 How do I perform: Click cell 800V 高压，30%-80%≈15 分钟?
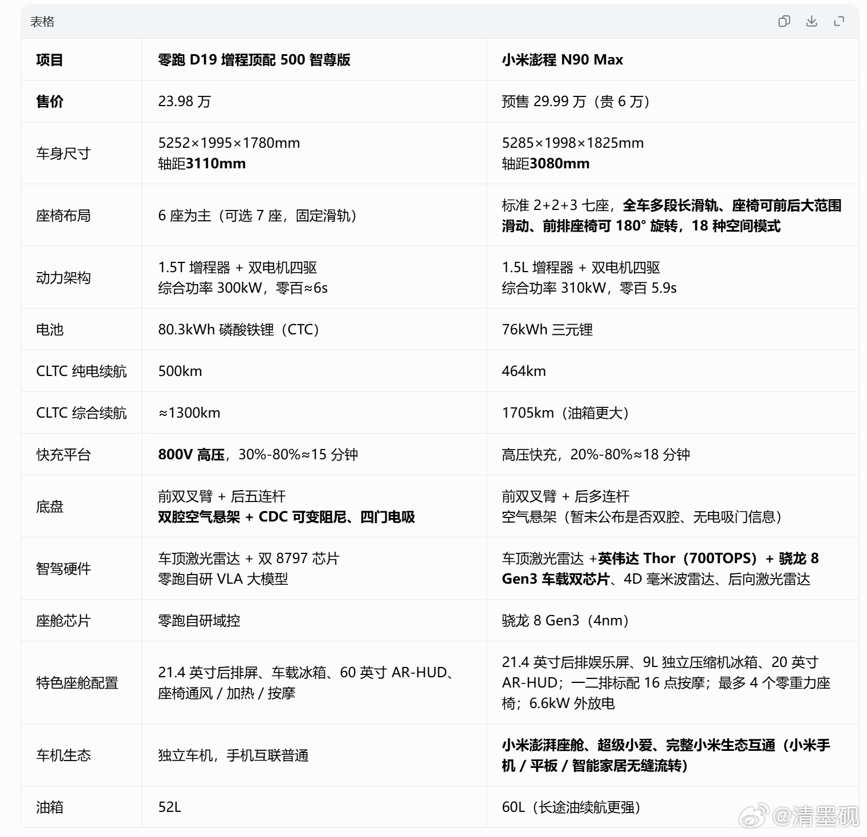tap(258, 455)
